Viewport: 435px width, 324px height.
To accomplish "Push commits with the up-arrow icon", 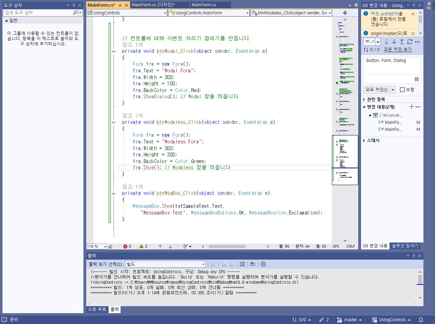I will (402, 42).
